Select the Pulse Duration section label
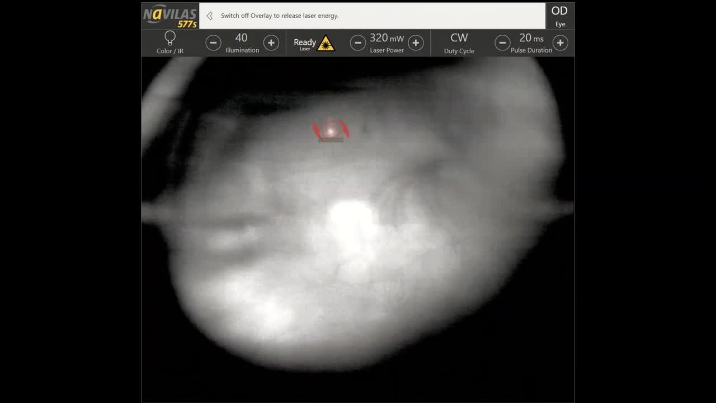716x403 pixels. pyautogui.click(x=531, y=50)
